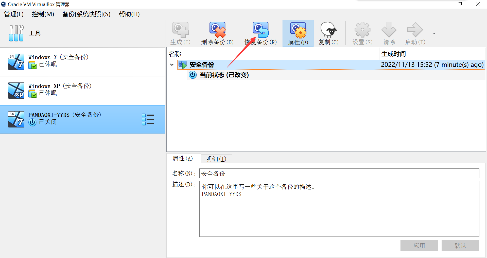Click the 2022/11/13 15:52 timestamp cell

(x=432, y=65)
